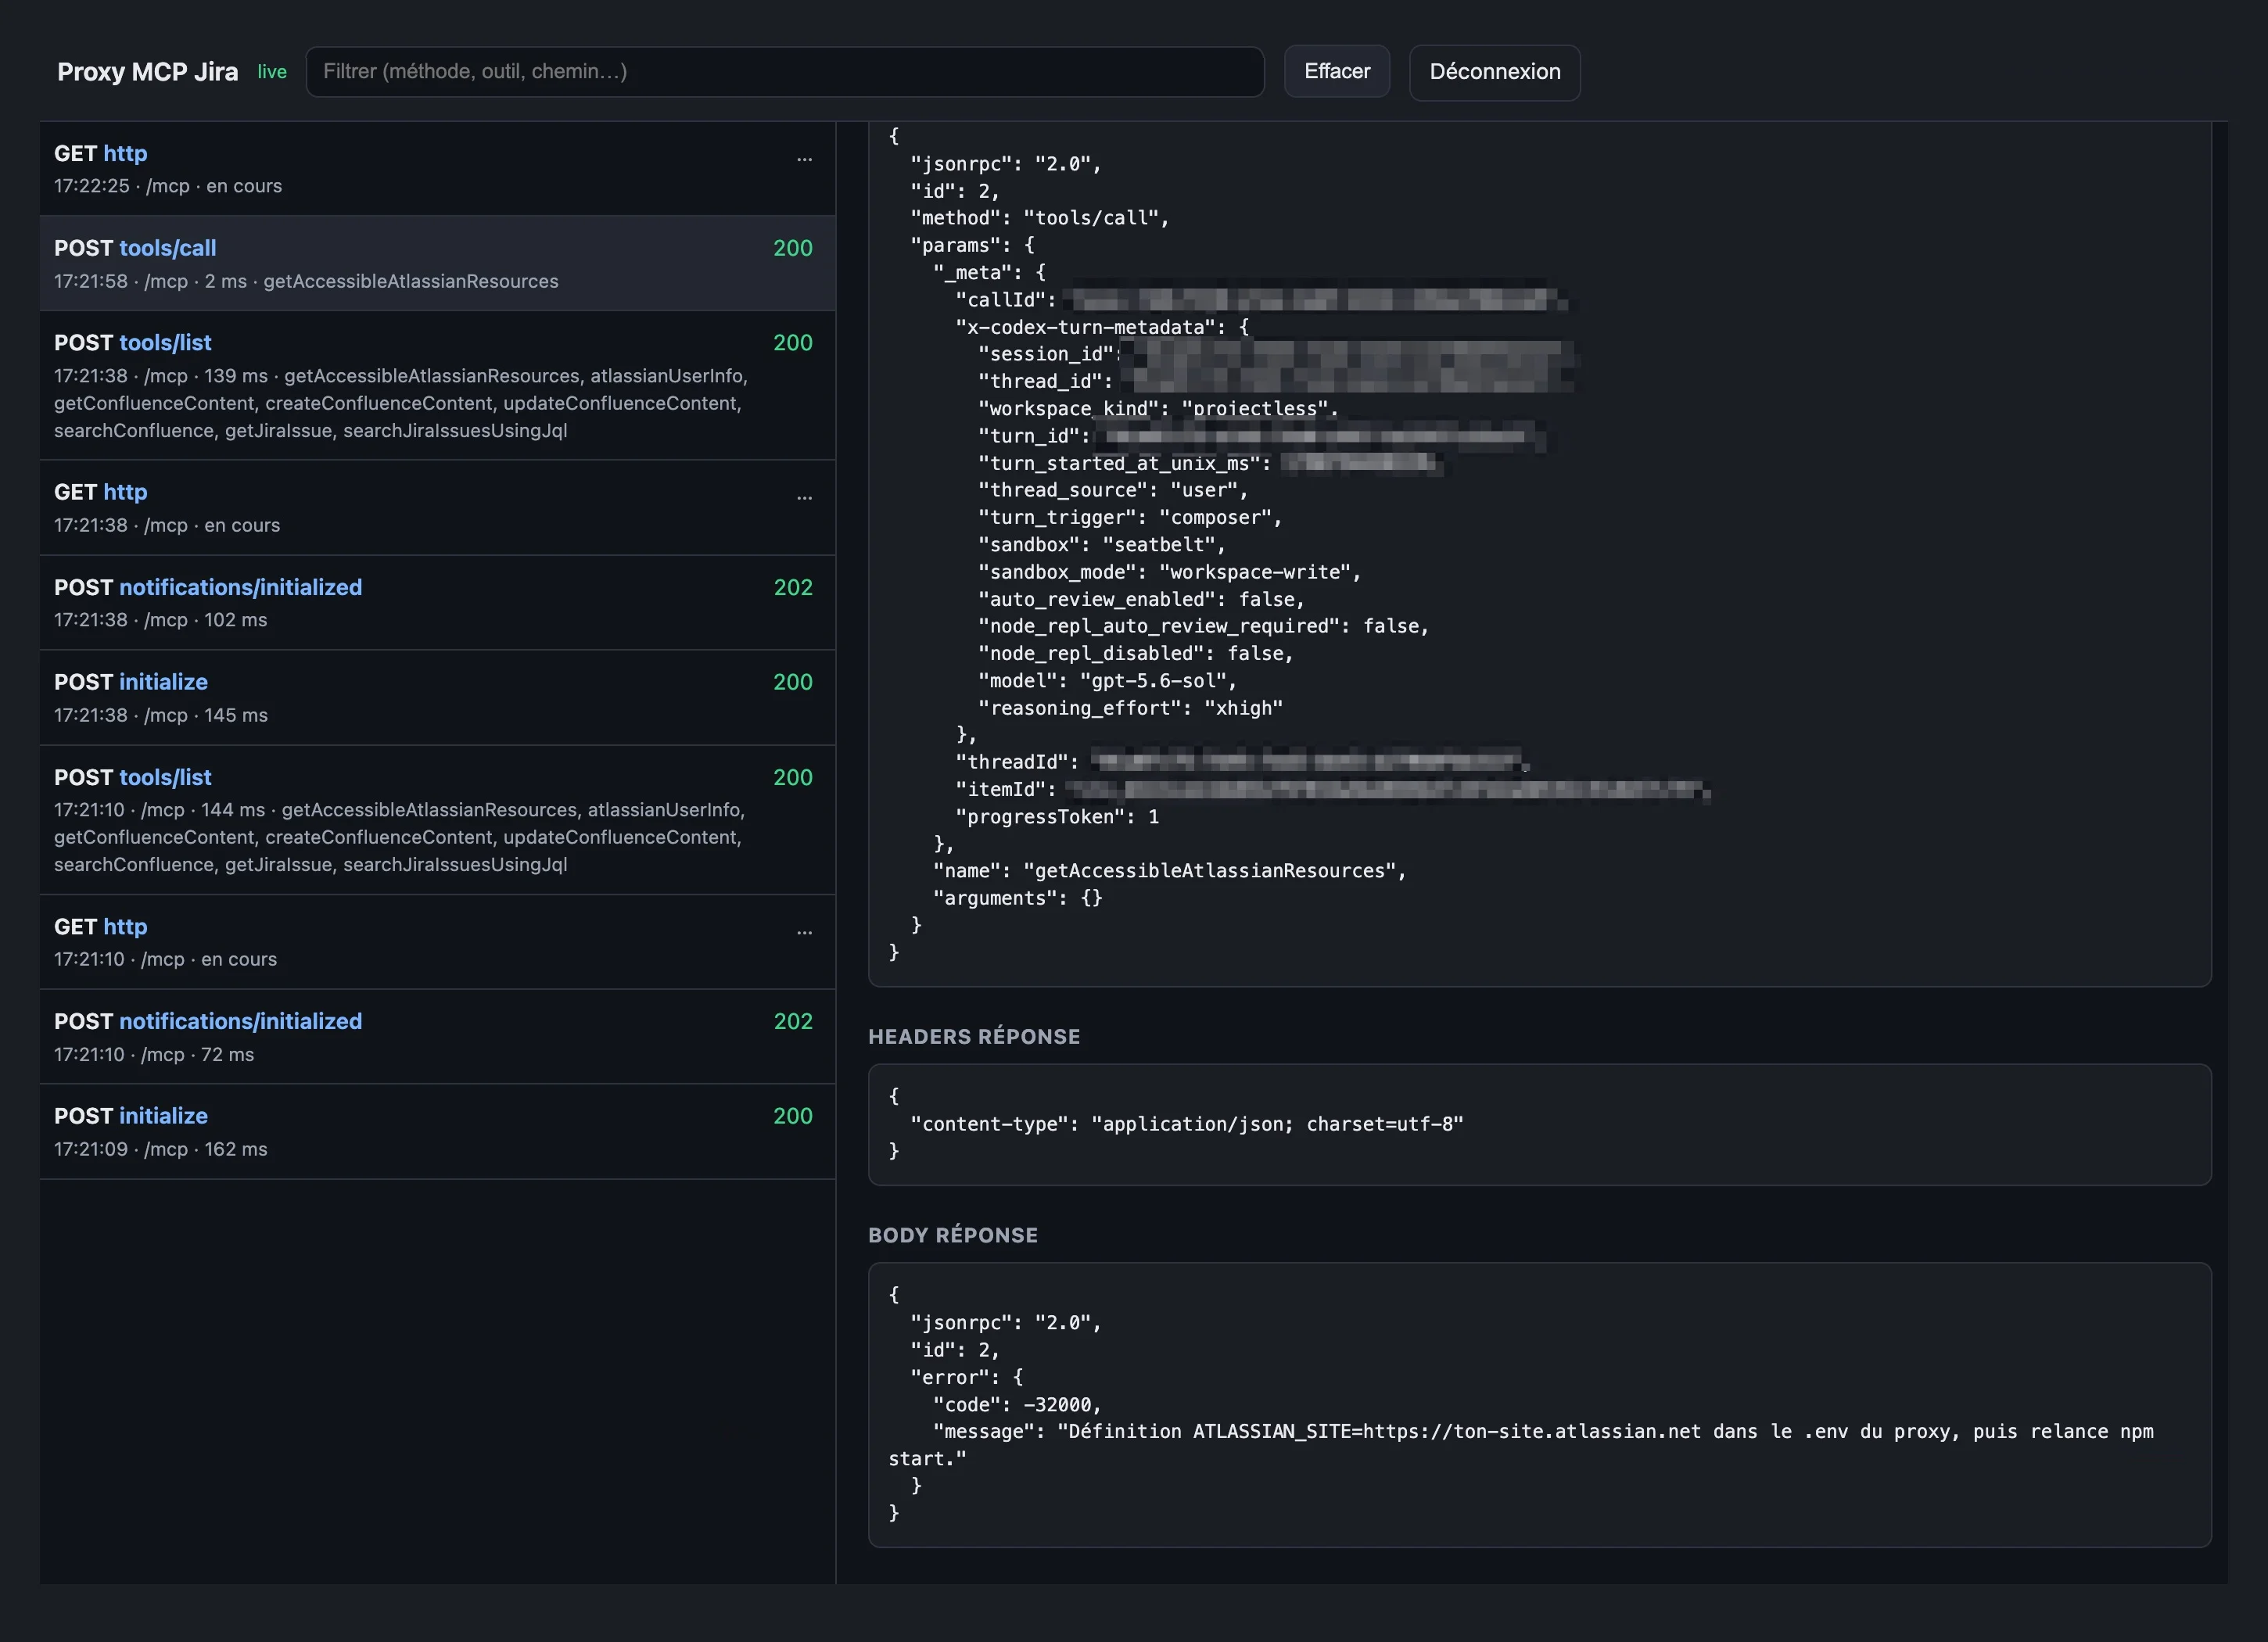Viewport: 2268px width, 1642px height.
Task: Click the "sandbox": "seatbelt" line
Action: coord(1101,545)
